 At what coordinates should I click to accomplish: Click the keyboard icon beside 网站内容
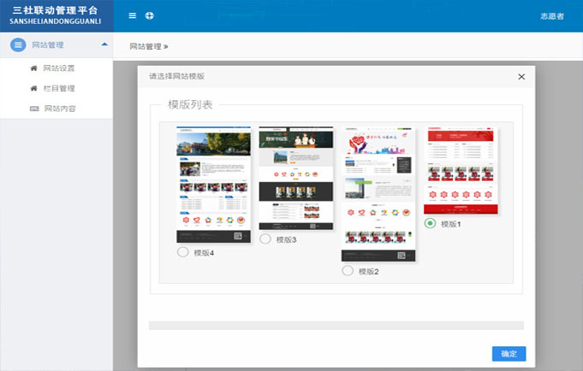(x=34, y=109)
